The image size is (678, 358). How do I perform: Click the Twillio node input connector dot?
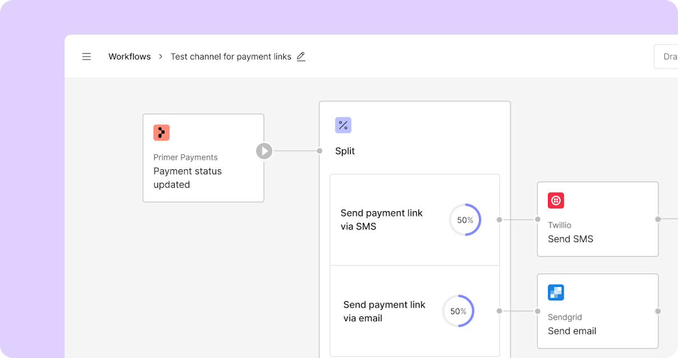click(537, 220)
